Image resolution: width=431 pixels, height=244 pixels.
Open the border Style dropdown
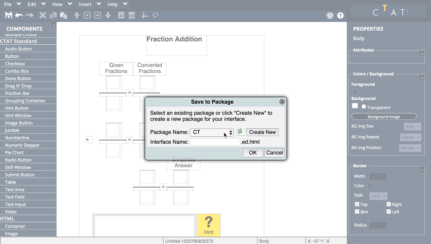(378, 196)
